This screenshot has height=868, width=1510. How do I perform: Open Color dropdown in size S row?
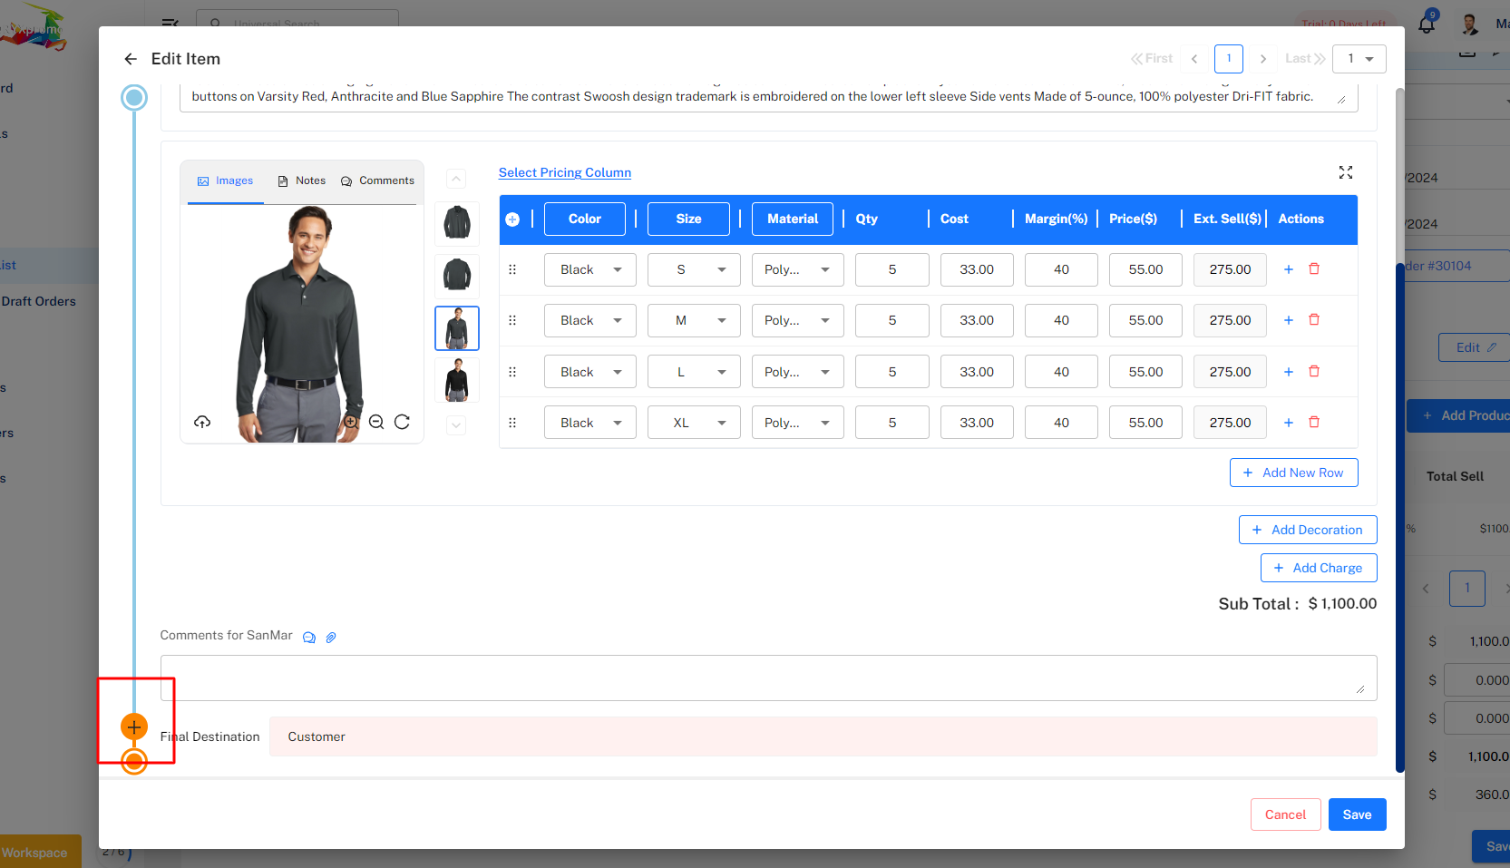click(x=590, y=269)
